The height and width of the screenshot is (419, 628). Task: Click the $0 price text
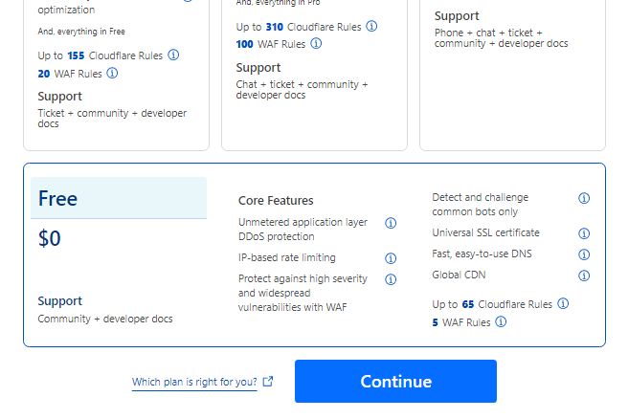coord(50,238)
